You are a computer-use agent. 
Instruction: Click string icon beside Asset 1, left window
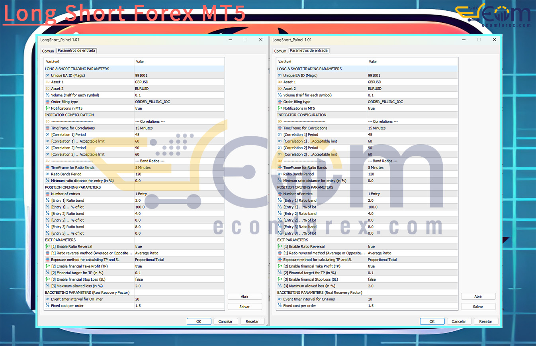[47, 82]
